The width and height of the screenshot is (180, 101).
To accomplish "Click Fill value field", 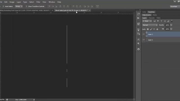I will (167, 29).
